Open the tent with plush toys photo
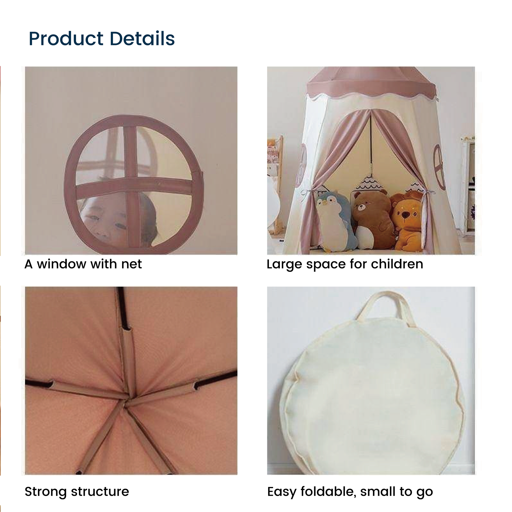 [371, 160]
